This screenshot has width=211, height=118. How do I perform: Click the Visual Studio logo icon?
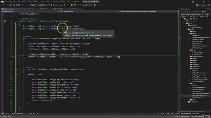click(2, 2)
